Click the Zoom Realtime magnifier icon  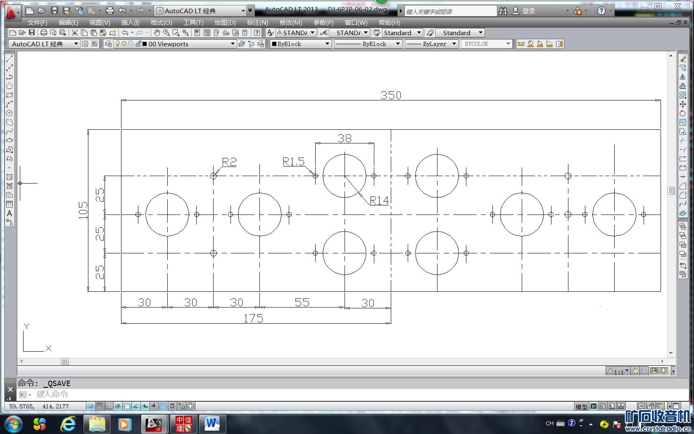[x=166, y=33]
